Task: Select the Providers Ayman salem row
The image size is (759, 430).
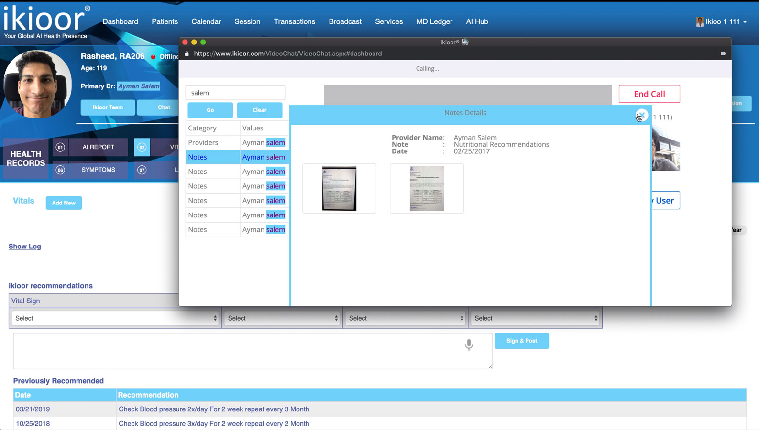Action: tap(237, 142)
